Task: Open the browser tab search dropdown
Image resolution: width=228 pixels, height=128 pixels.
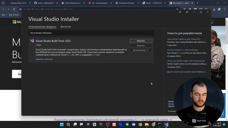Action: click(3, 3)
